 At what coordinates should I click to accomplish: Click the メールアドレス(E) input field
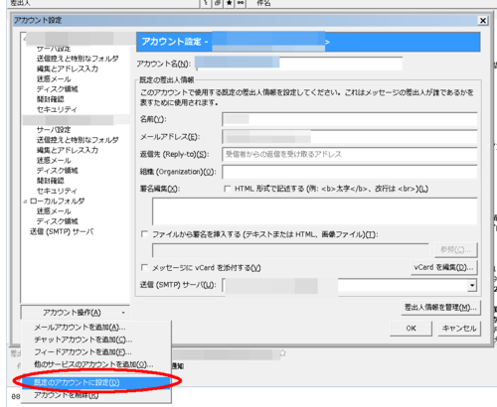click(350, 137)
